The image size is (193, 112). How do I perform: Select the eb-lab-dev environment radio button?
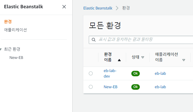click(x=91, y=74)
